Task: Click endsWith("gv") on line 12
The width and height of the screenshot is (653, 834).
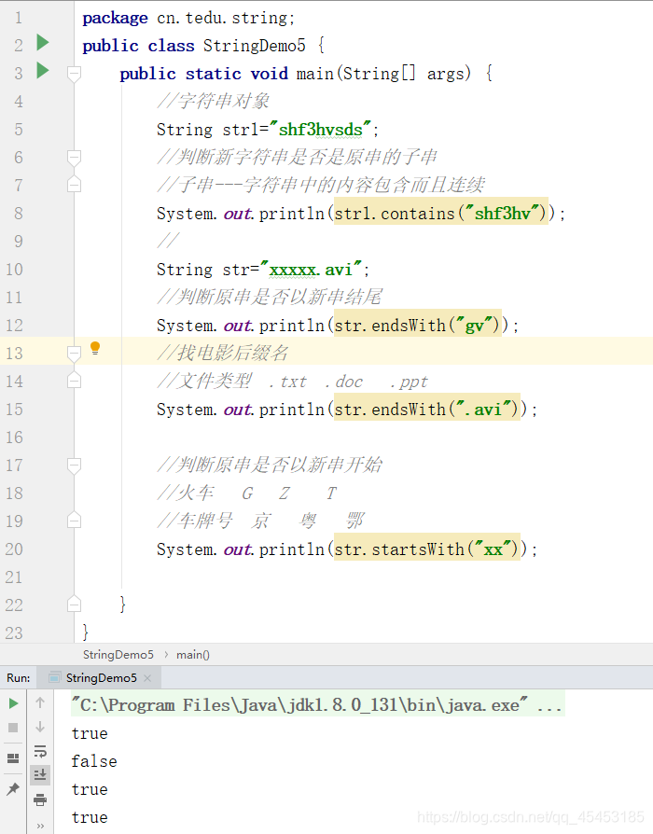Action: pyautogui.click(x=417, y=325)
